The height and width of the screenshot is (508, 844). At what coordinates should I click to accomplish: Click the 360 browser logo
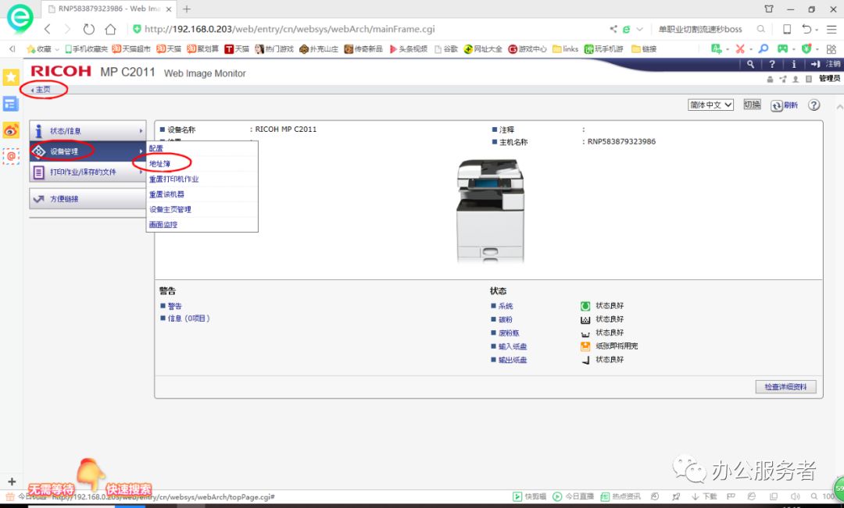[x=20, y=18]
